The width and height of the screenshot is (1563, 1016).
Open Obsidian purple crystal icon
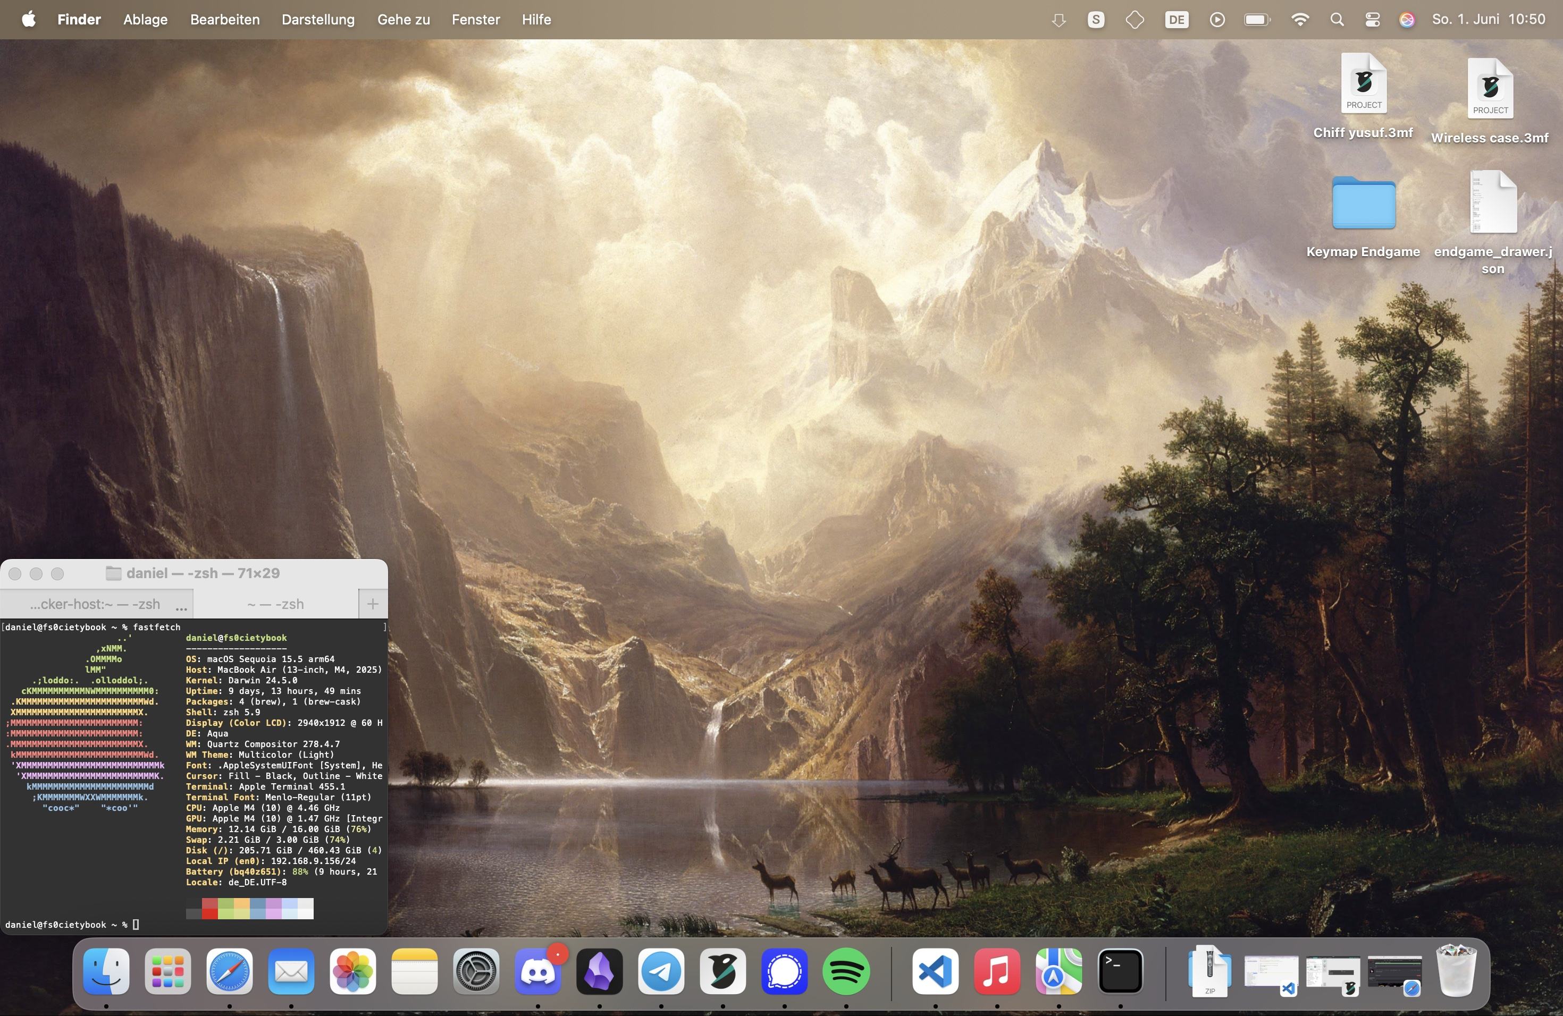[x=600, y=971]
